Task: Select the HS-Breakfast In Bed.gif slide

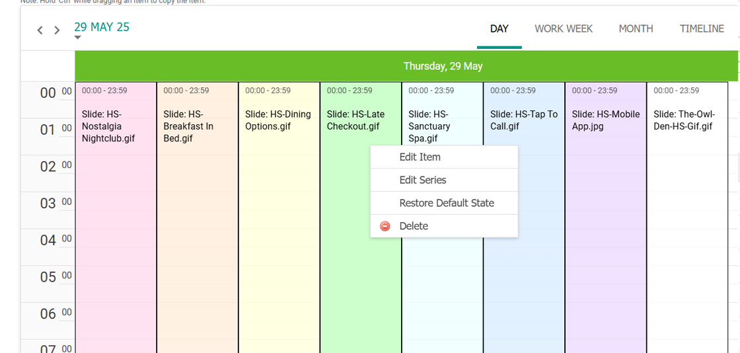Action: tap(198, 217)
